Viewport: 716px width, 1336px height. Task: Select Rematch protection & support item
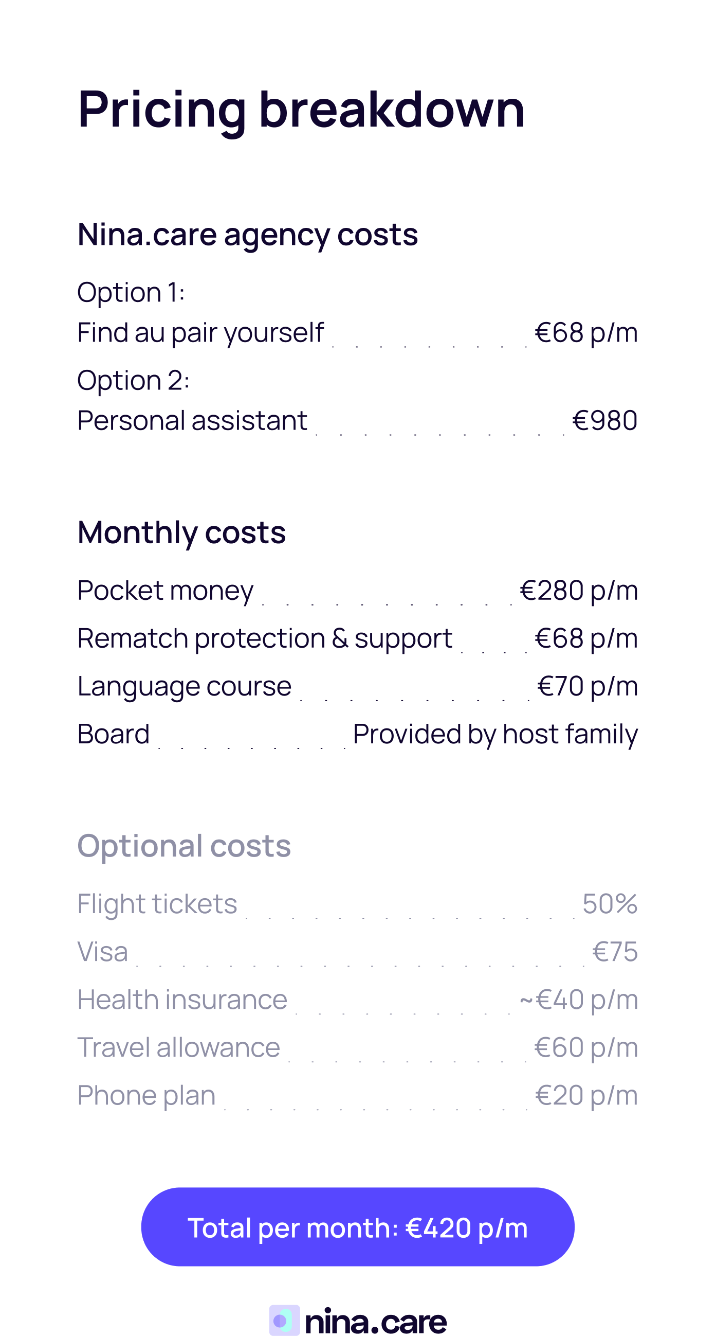[264, 638]
